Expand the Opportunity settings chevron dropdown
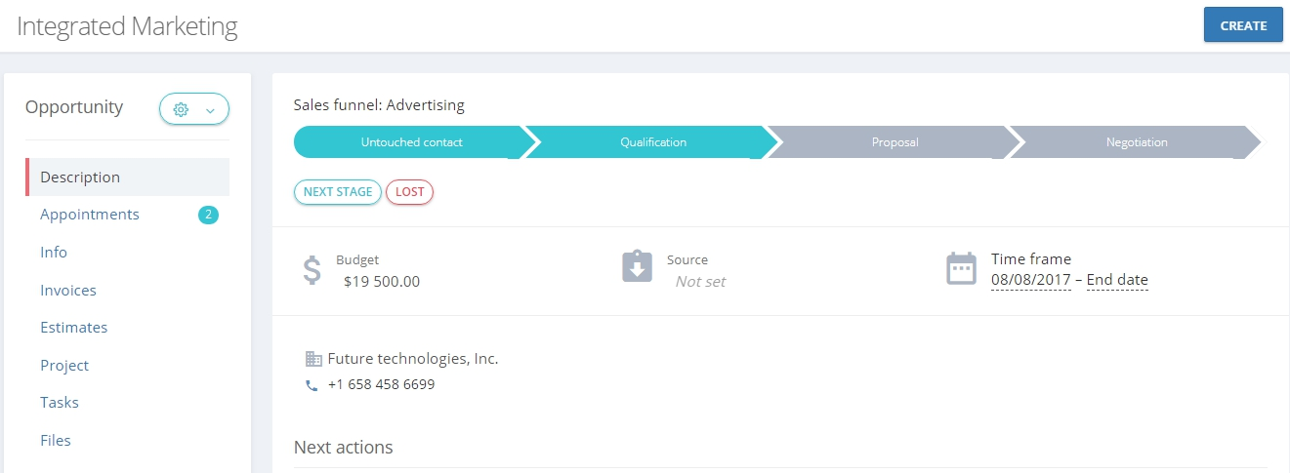The image size is (1290, 473). click(x=210, y=111)
